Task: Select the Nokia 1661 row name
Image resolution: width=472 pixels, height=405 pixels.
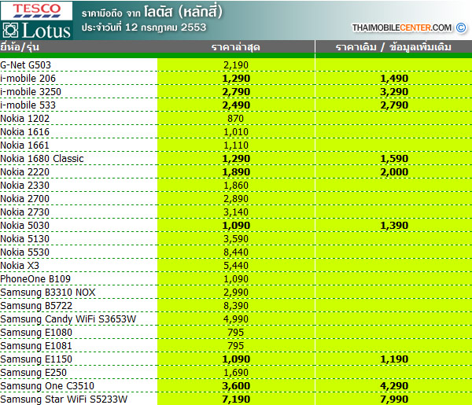Action: [x=24, y=145]
